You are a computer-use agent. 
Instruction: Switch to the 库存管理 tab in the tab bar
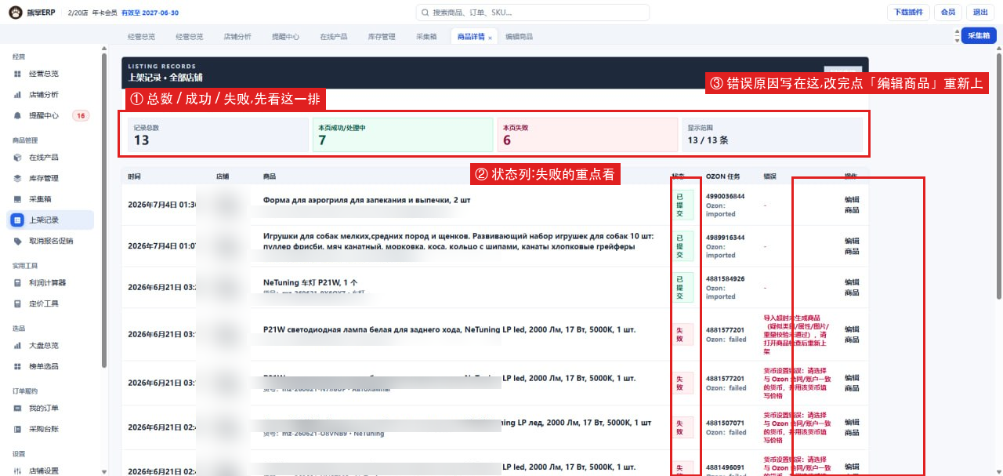click(x=382, y=37)
